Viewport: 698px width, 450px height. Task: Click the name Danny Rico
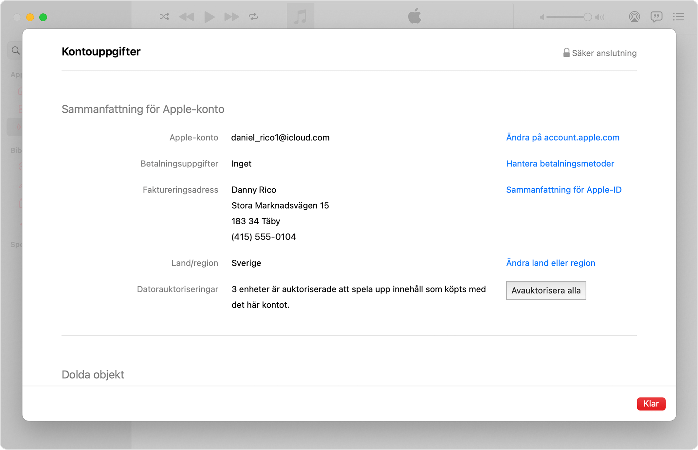(254, 190)
